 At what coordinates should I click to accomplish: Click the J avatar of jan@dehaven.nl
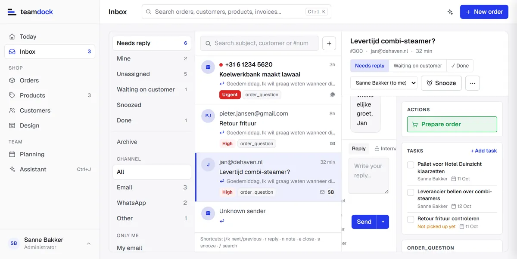pos(208,165)
